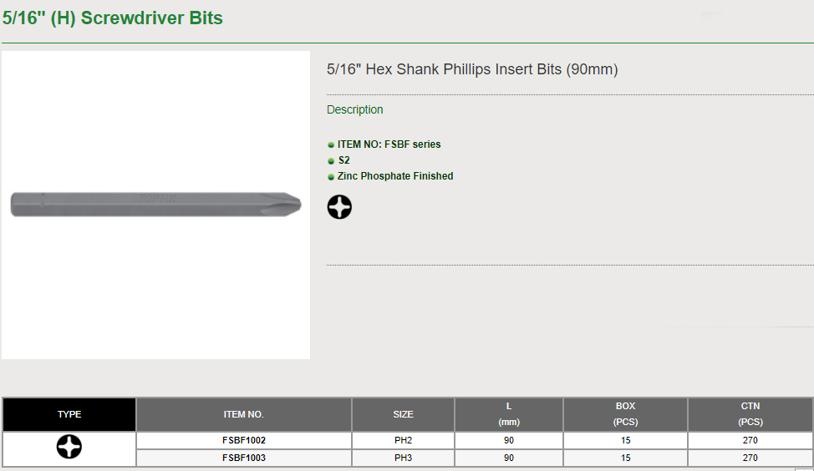Click the 270 carton quantity for FSBF1003
The width and height of the screenshot is (814, 471).
pos(750,458)
